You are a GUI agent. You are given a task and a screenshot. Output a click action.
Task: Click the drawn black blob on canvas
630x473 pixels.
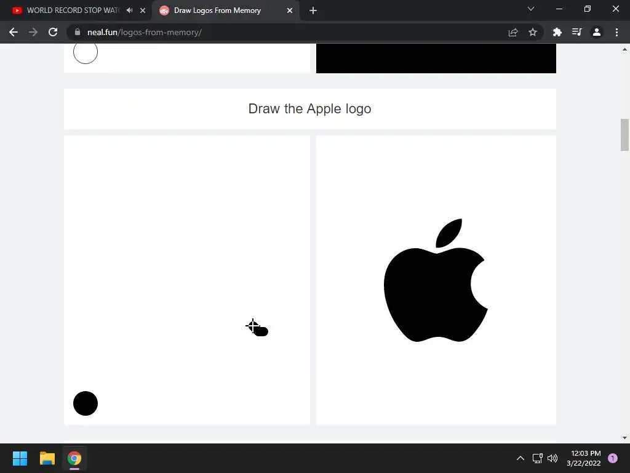click(260, 331)
